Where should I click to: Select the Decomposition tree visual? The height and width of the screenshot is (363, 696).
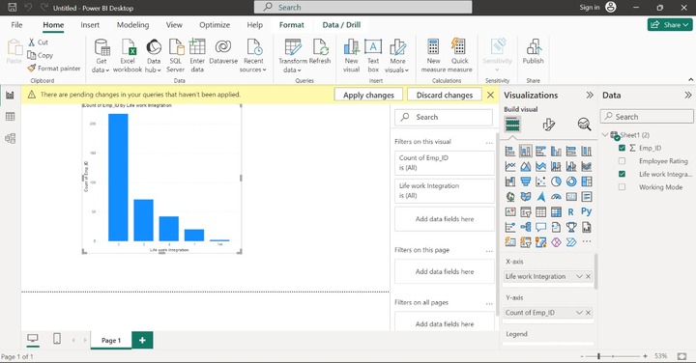tap(526, 227)
